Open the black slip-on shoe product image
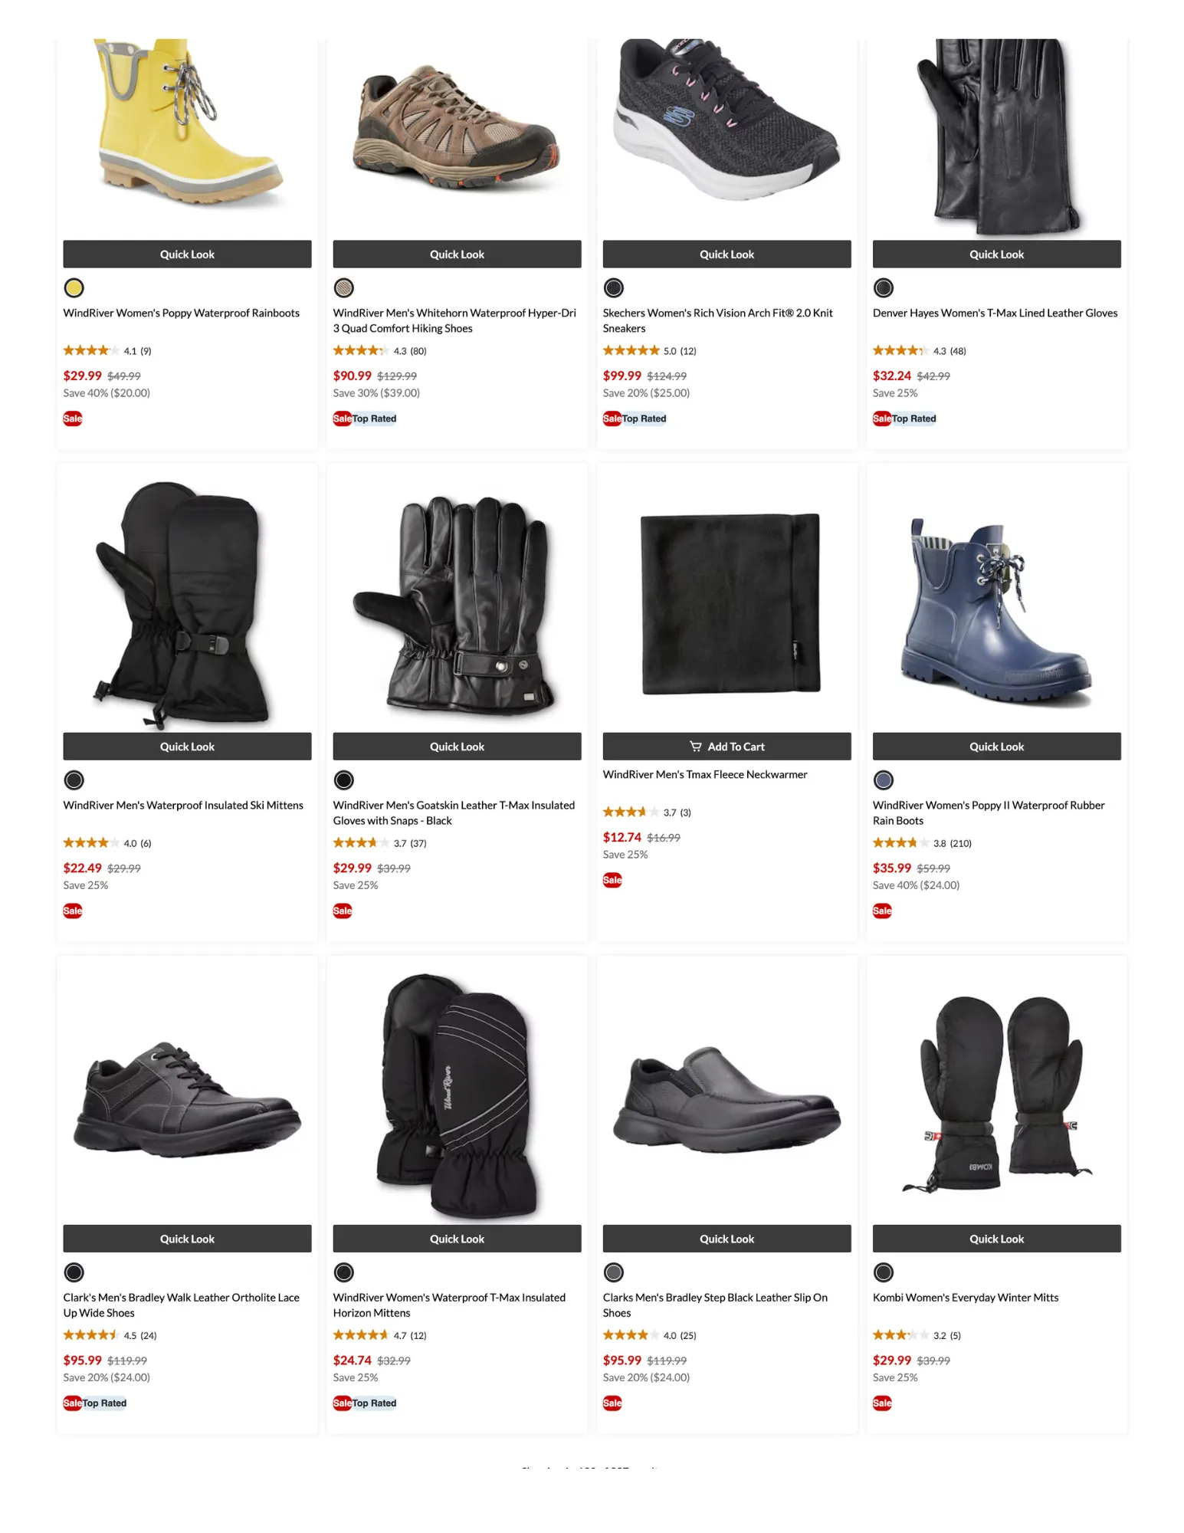This screenshot has height=1533, width=1184. tap(726, 1100)
